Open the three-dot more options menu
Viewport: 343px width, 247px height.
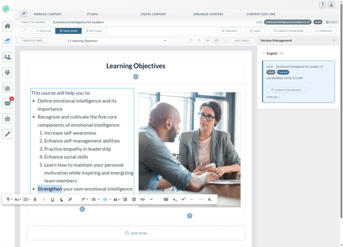[225, 40]
